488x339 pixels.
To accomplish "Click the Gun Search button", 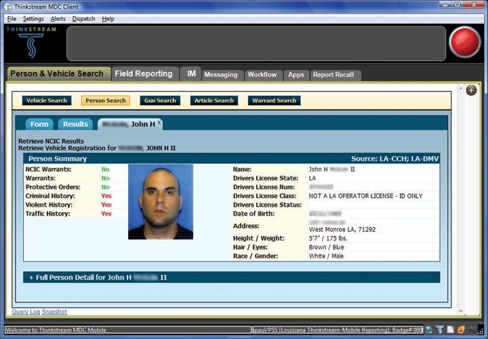I will point(160,100).
